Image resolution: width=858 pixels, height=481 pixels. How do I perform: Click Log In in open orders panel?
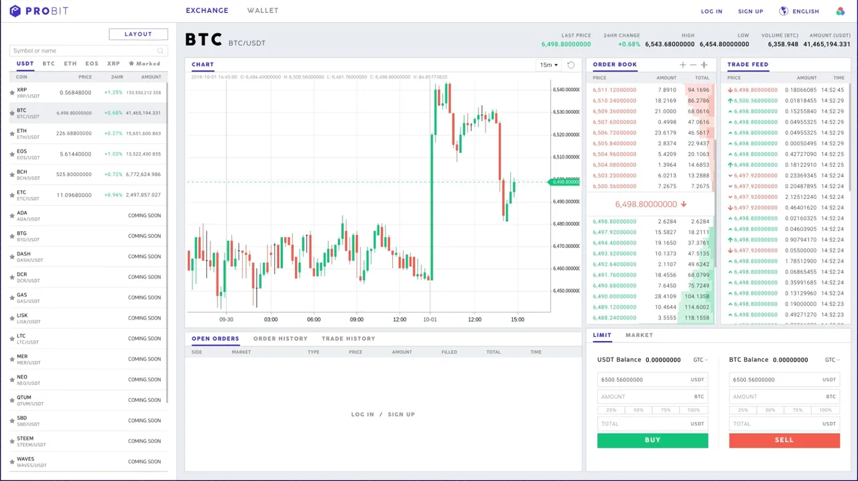click(x=363, y=415)
